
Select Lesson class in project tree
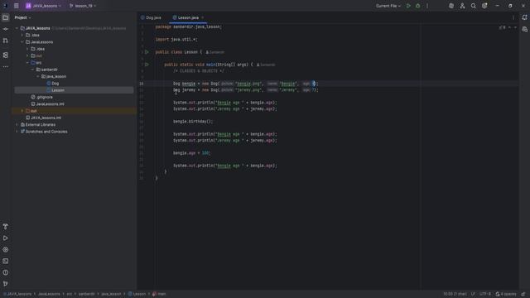click(x=58, y=90)
